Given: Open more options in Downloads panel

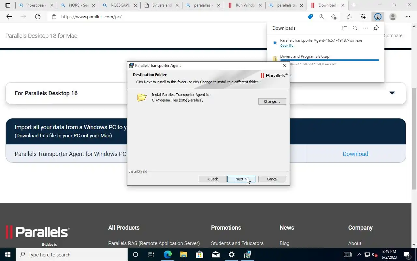Looking at the screenshot, I should [x=366, y=28].
